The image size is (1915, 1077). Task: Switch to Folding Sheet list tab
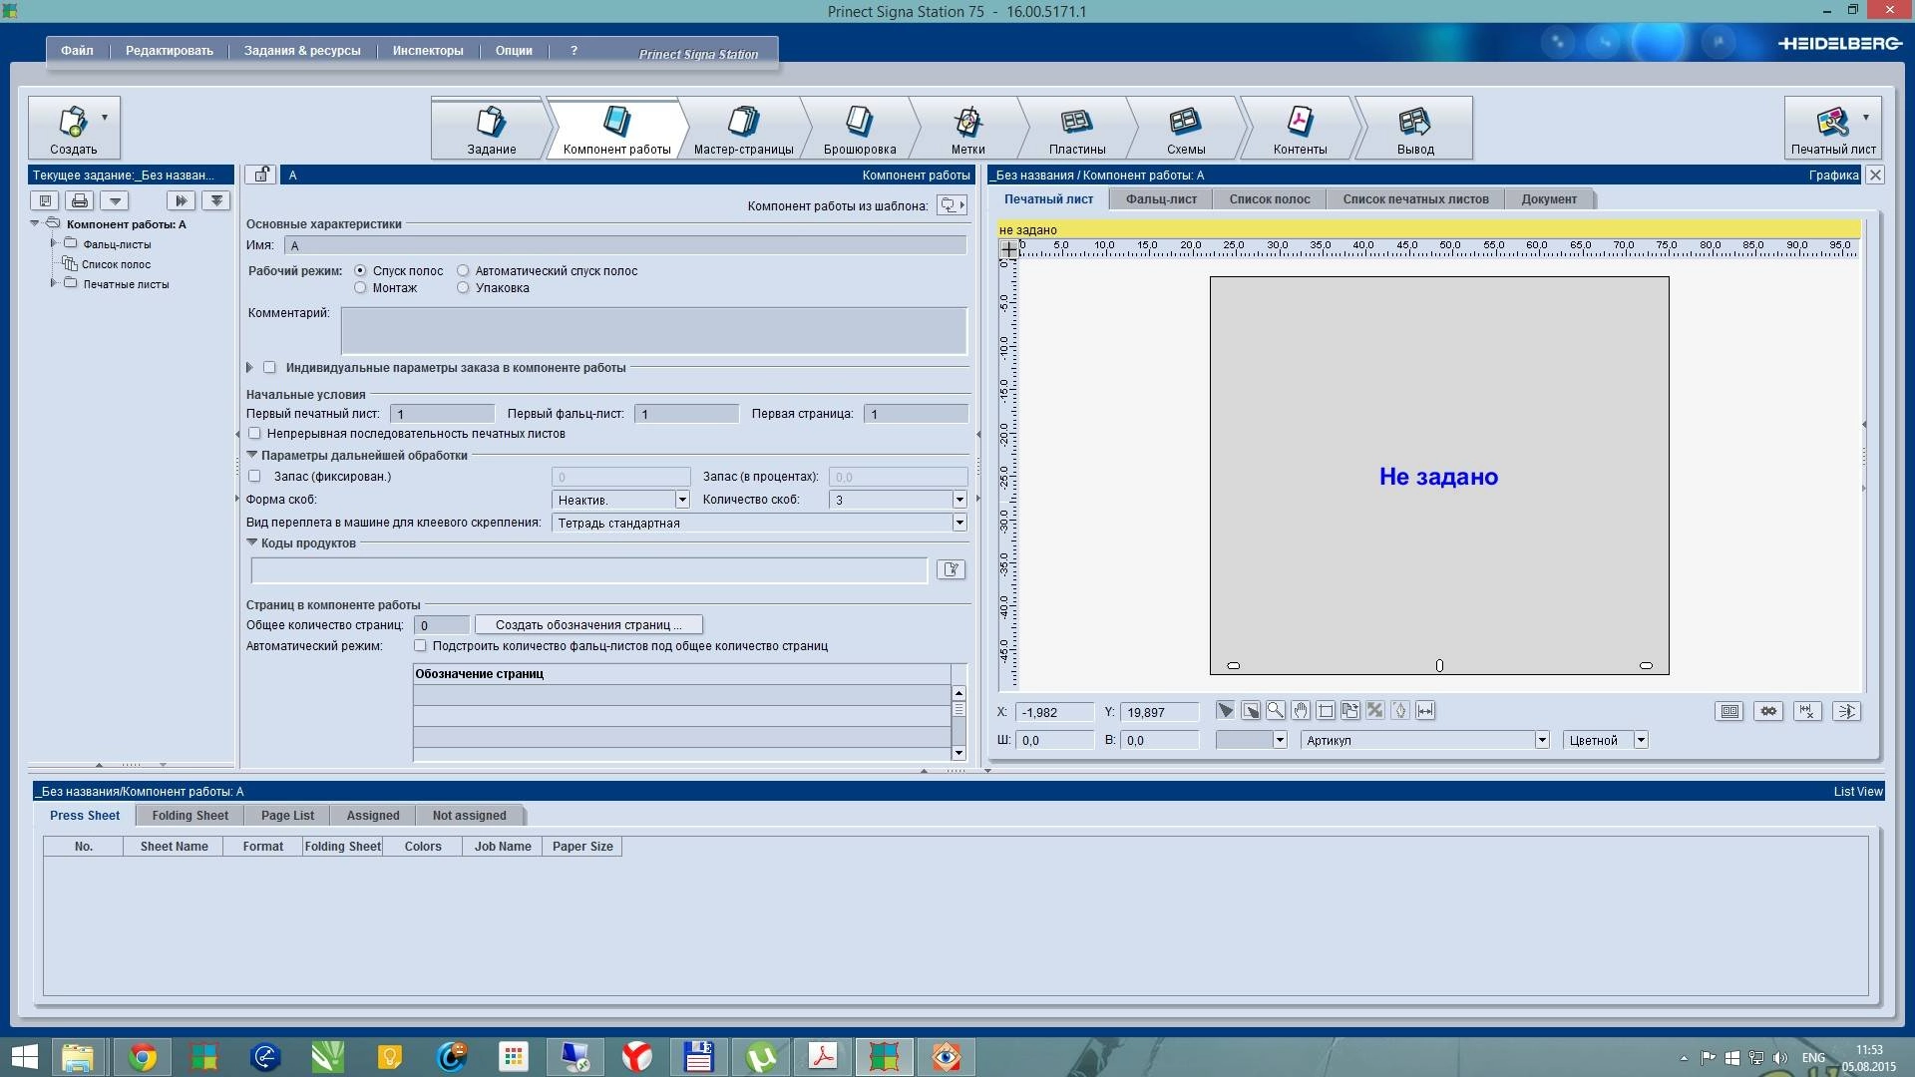(x=190, y=816)
